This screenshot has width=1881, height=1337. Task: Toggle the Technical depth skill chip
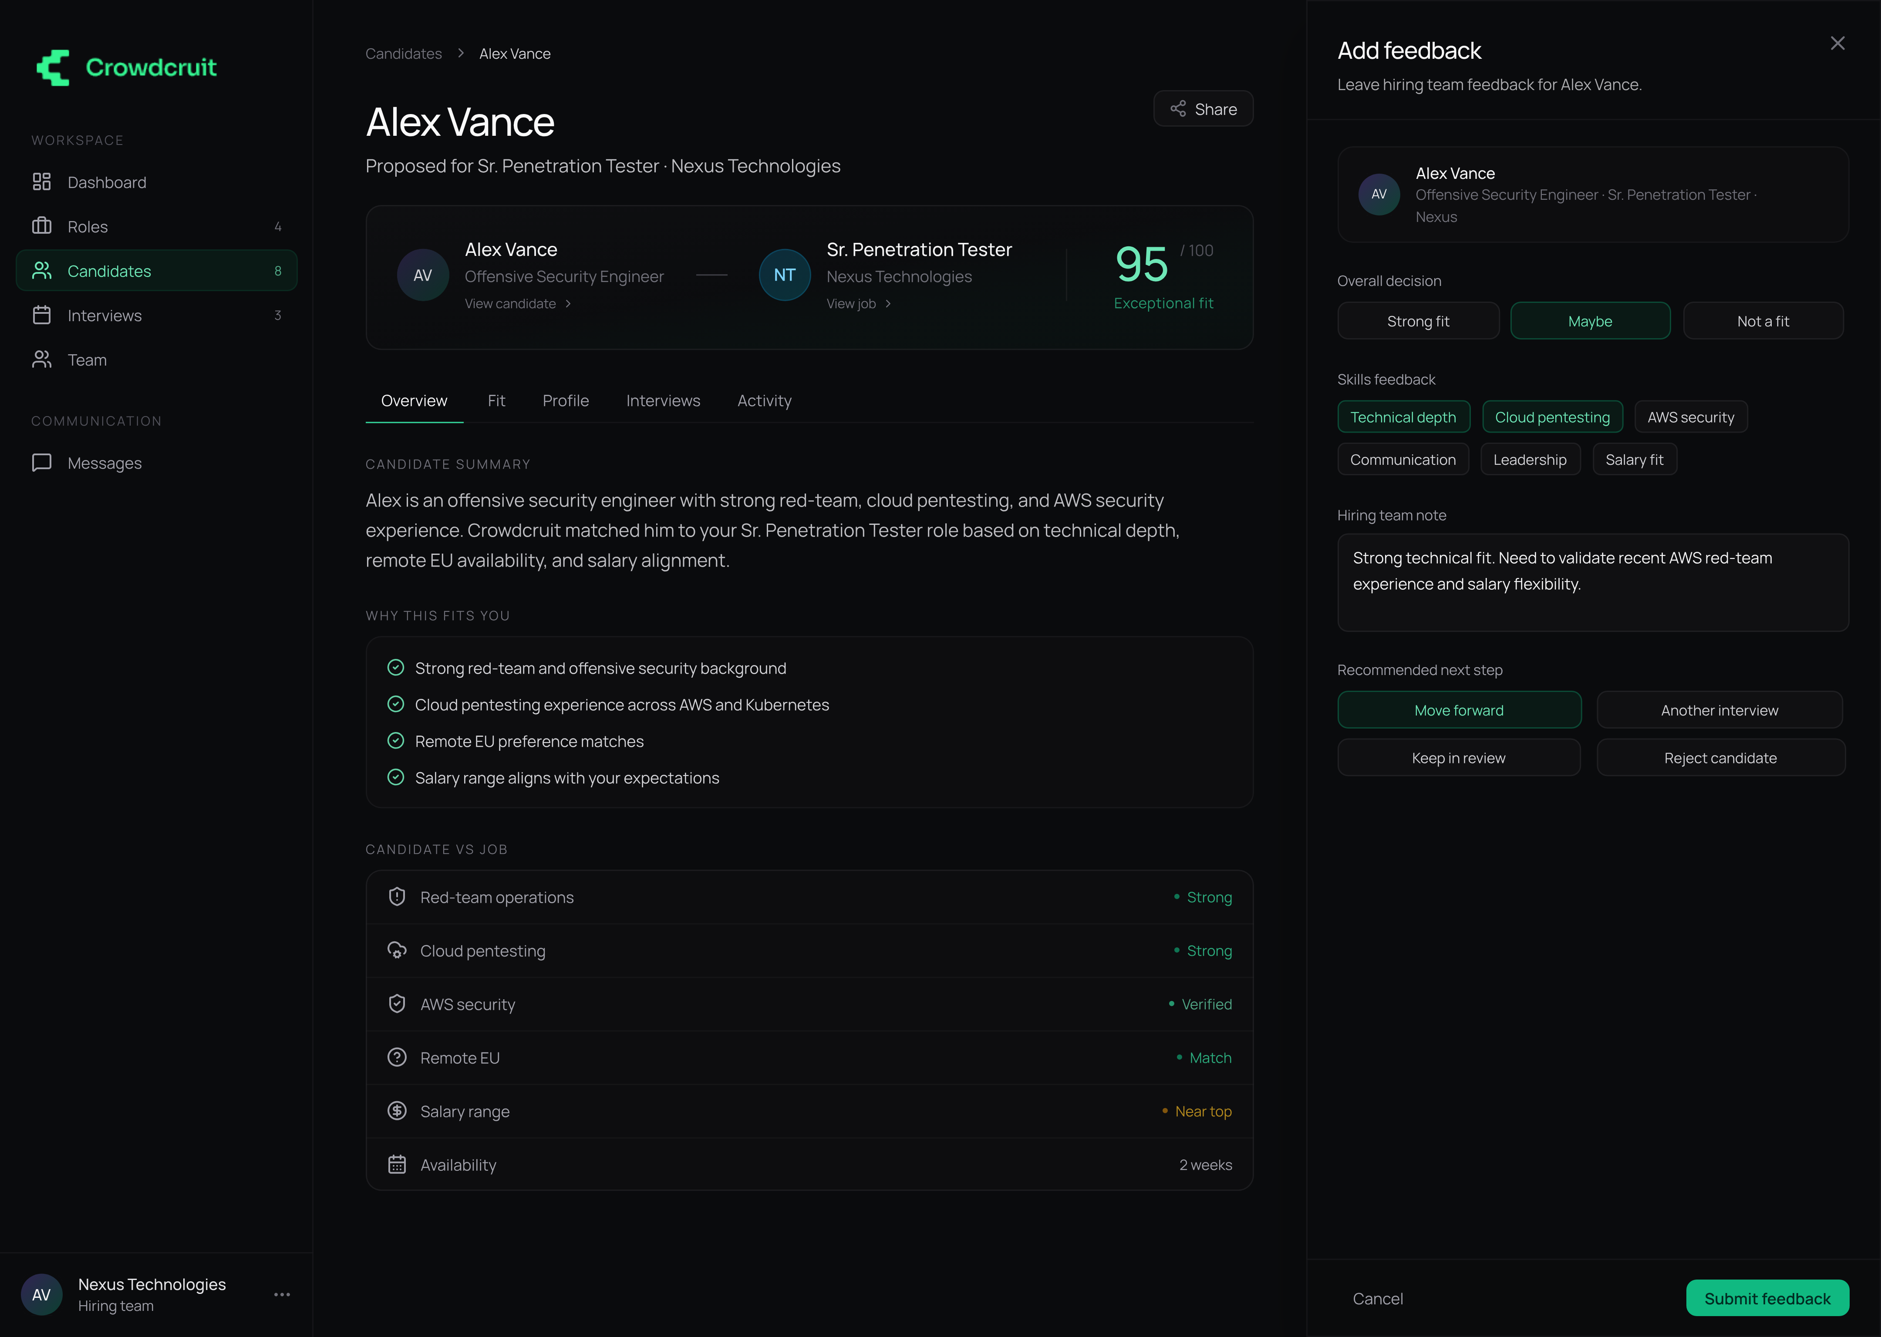[1403, 417]
